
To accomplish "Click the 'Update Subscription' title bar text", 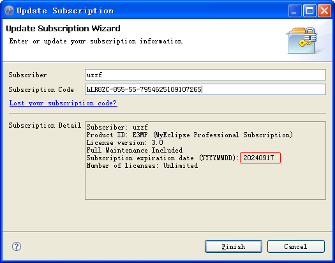I will [x=65, y=11].
